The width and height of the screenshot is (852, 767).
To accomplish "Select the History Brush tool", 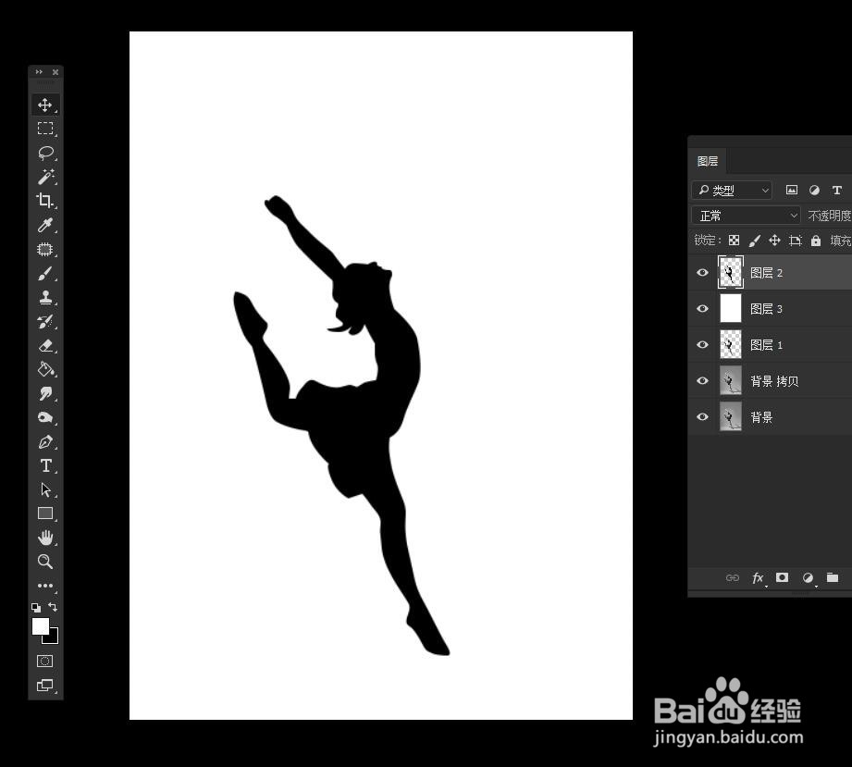I will point(45,321).
